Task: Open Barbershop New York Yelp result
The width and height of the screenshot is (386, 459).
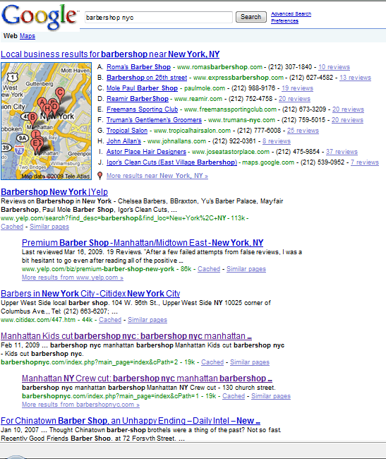Action: (x=54, y=192)
